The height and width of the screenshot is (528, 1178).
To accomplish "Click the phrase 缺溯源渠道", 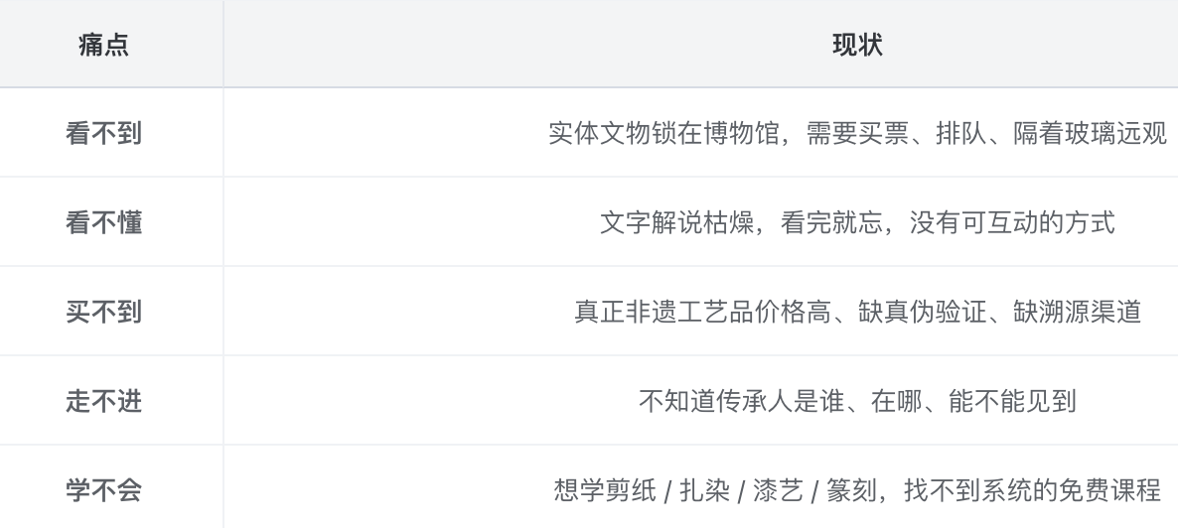I will 1078,312.
